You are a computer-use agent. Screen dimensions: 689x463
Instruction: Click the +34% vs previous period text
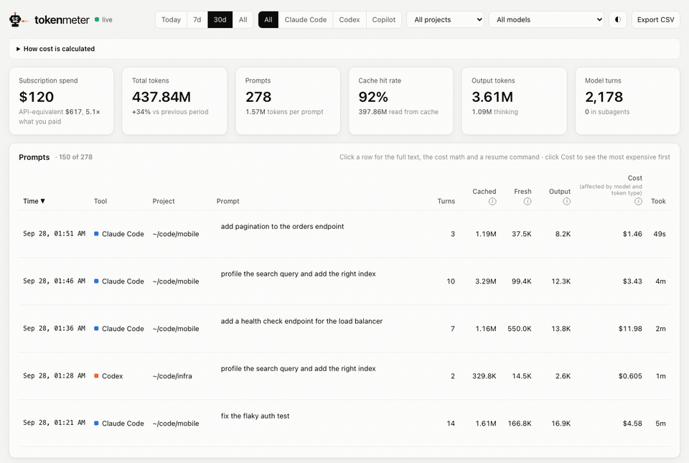point(170,112)
